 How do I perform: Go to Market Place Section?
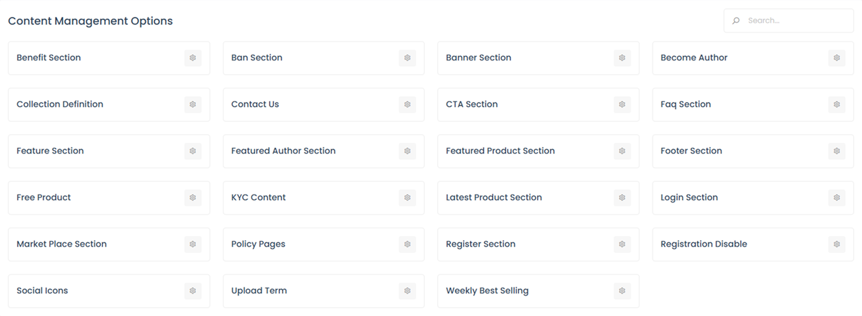point(62,244)
